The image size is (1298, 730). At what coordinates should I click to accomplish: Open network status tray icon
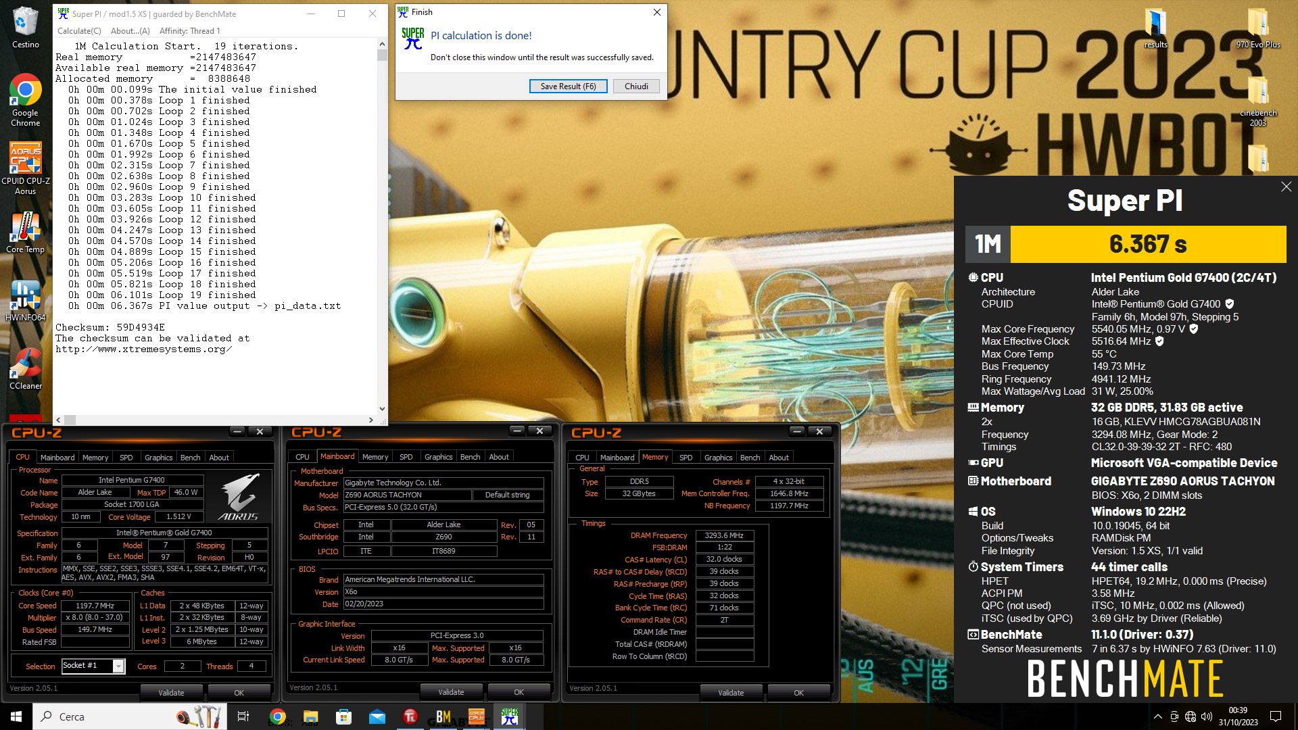click(1191, 716)
